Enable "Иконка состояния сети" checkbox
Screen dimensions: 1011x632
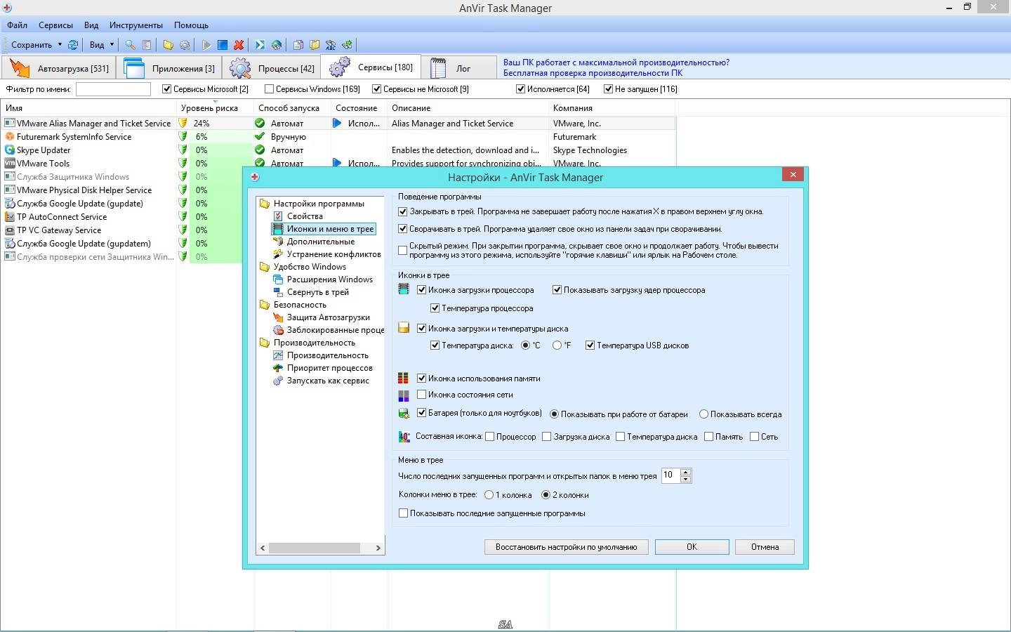pos(422,395)
